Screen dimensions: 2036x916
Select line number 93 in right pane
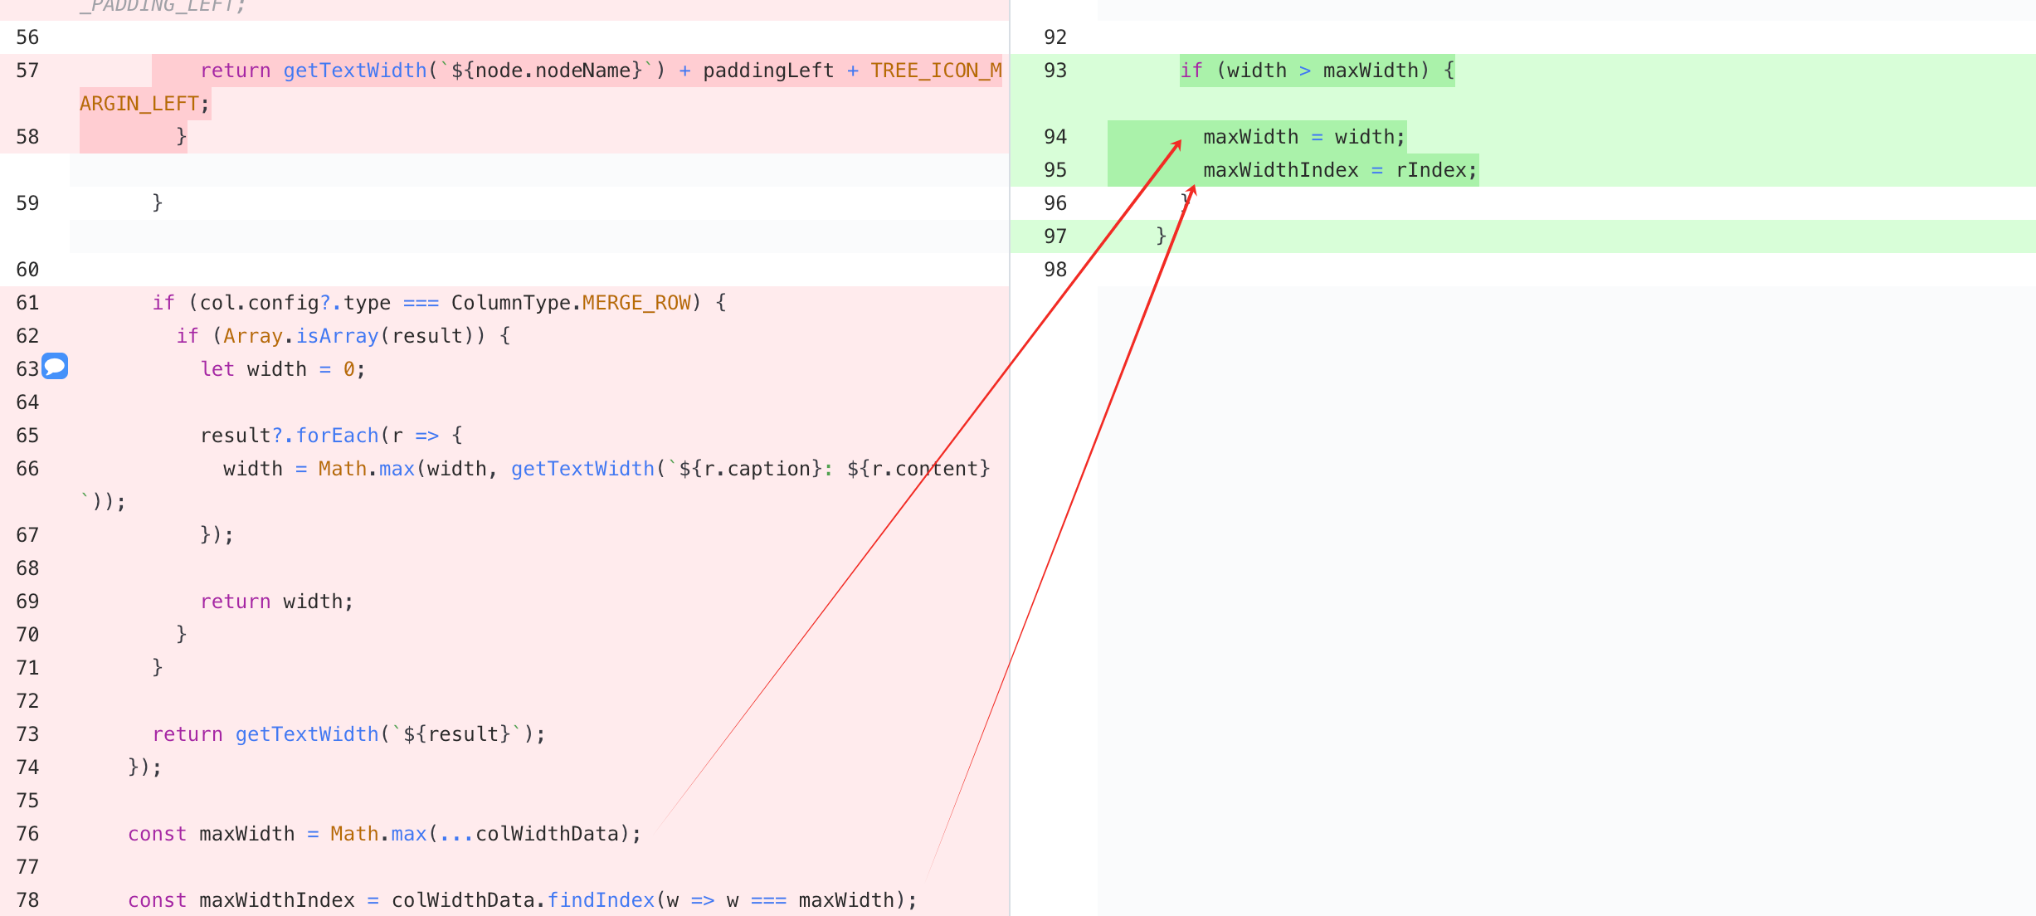(x=1055, y=71)
